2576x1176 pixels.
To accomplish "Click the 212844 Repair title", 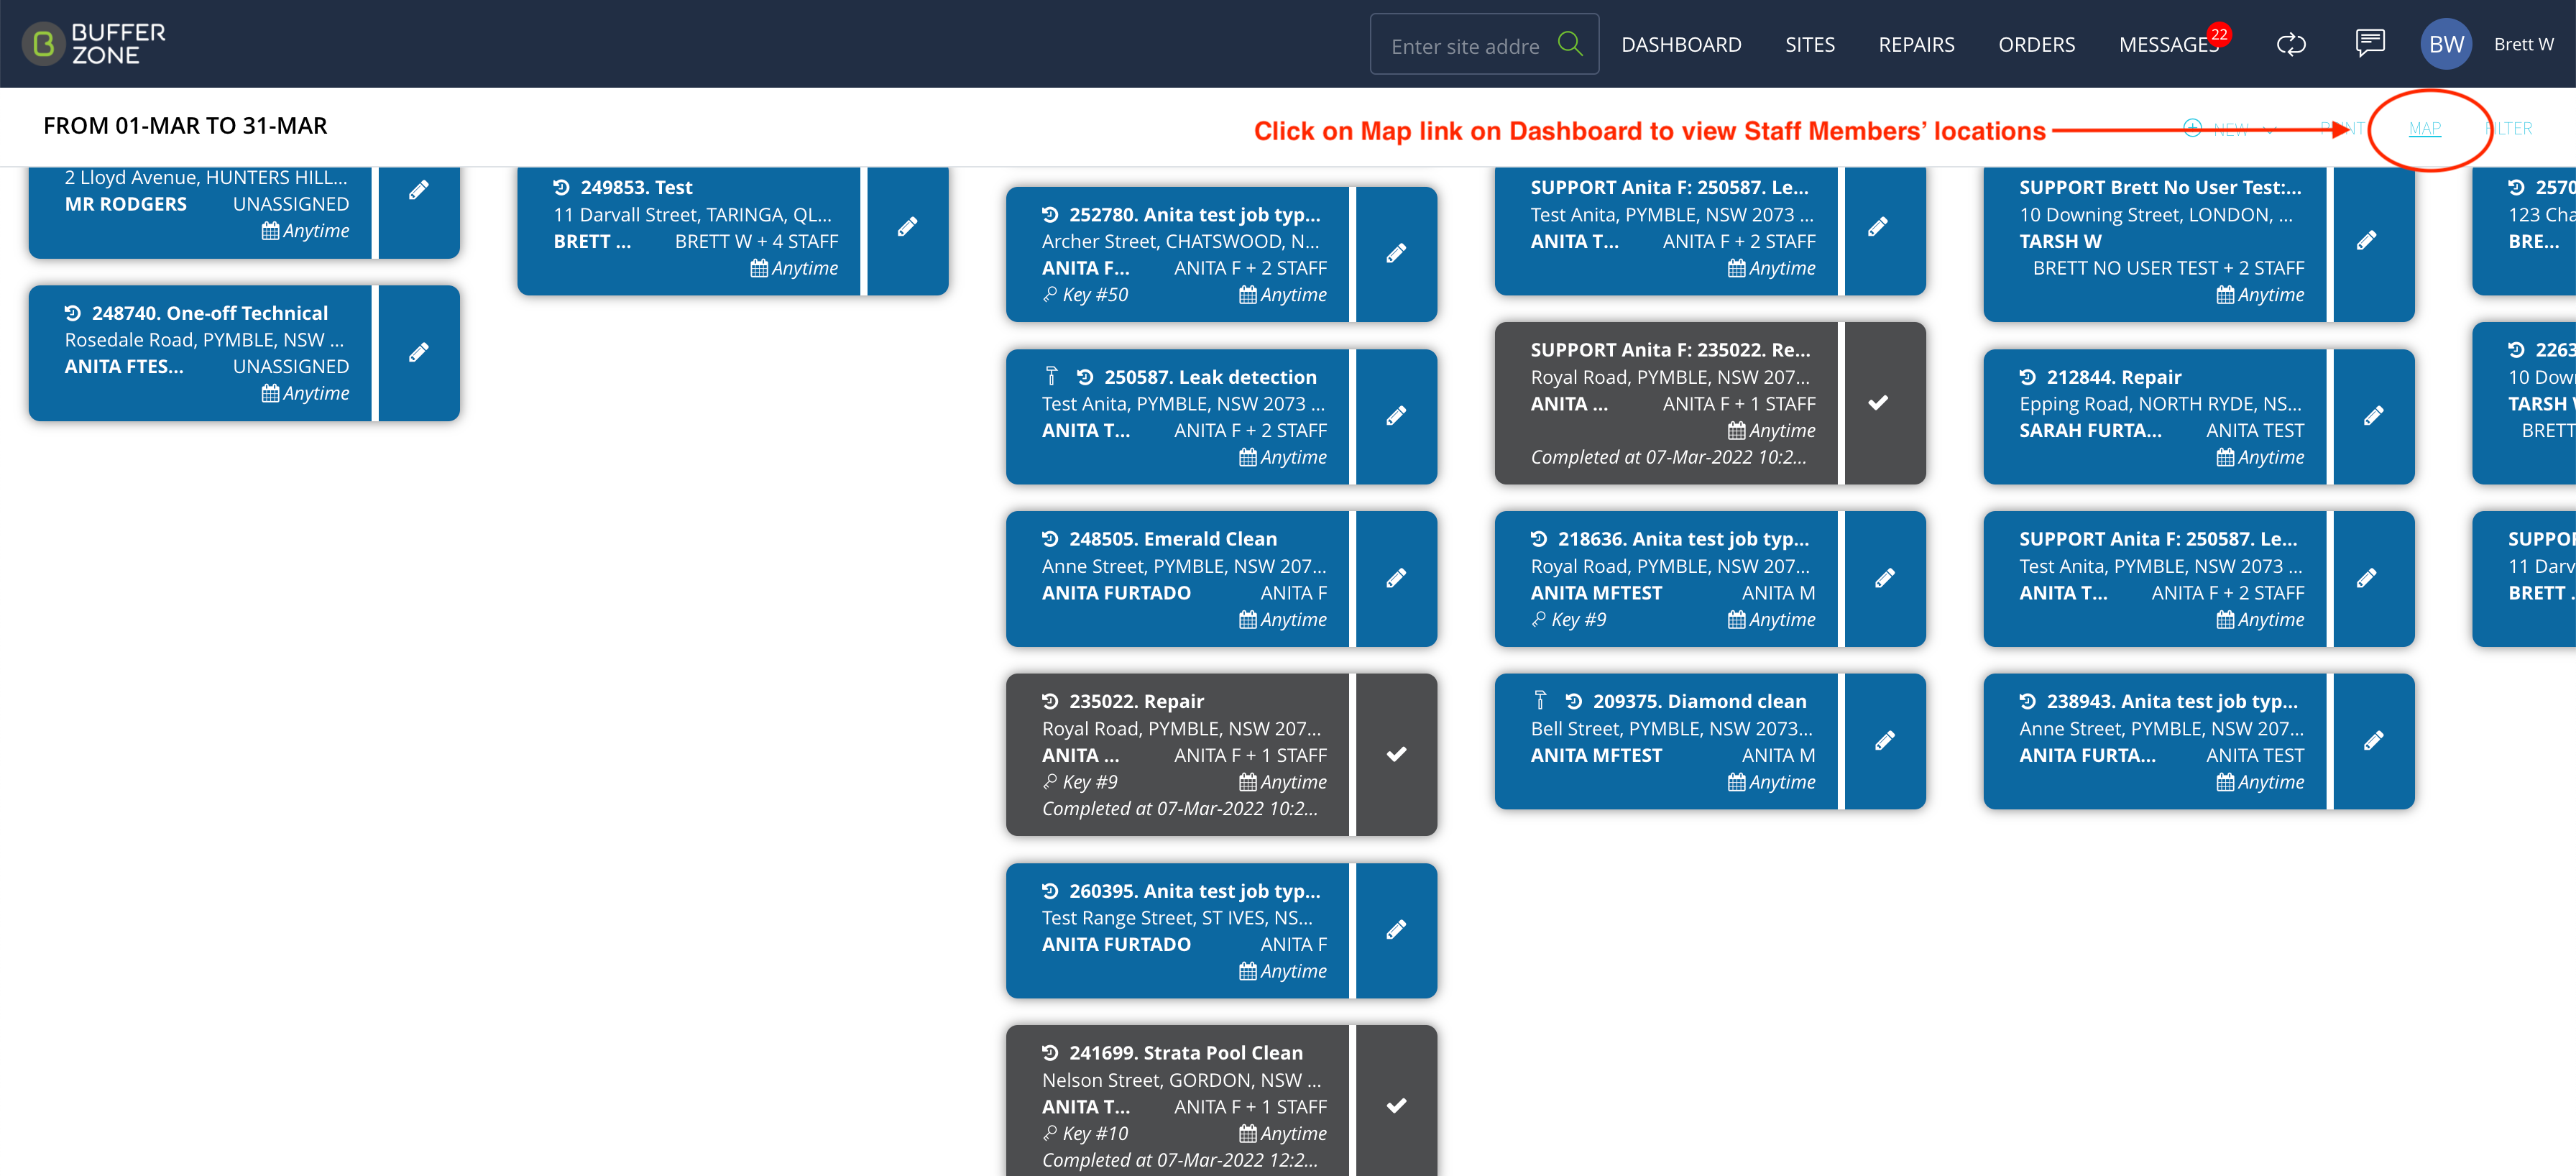I will [x=2114, y=377].
